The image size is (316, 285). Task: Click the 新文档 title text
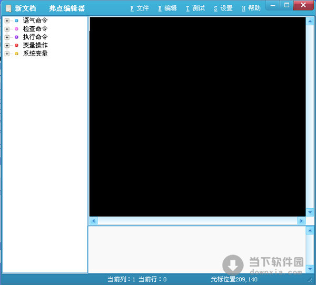click(25, 8)
